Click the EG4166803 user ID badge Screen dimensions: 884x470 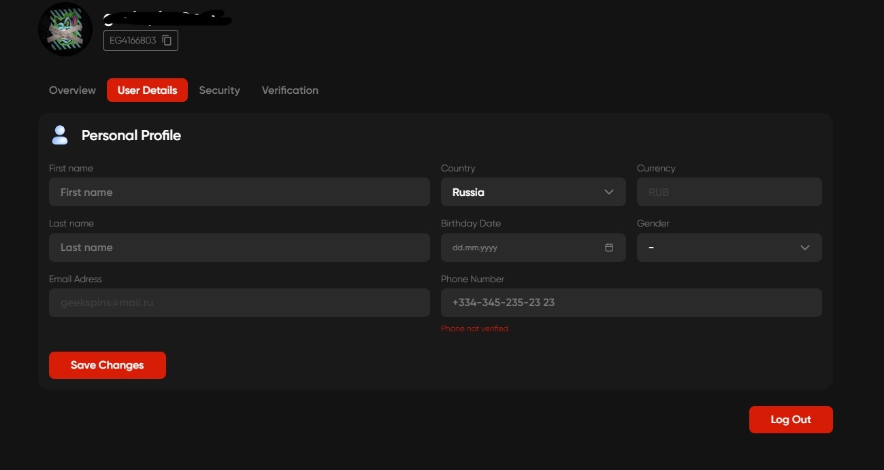coord(133,41)
